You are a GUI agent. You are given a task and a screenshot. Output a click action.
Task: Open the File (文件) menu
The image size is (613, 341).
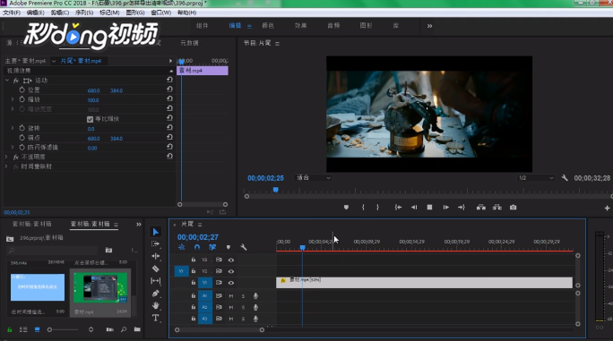pos(12,13)
